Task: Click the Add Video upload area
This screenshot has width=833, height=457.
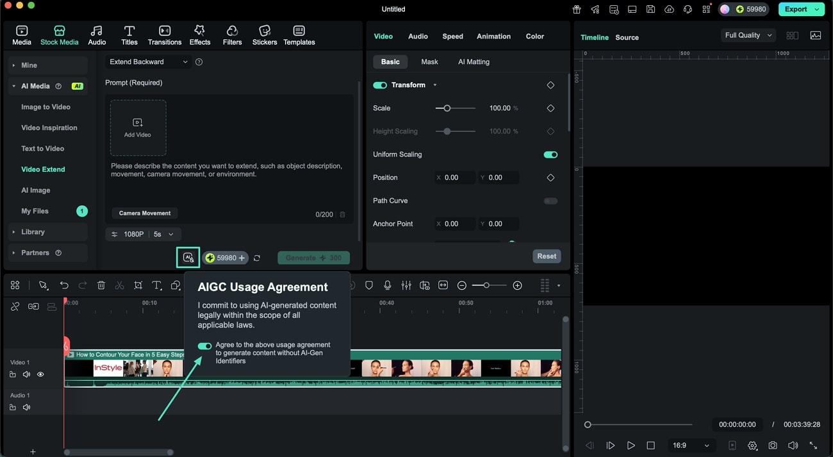Action: pos(137,127)
